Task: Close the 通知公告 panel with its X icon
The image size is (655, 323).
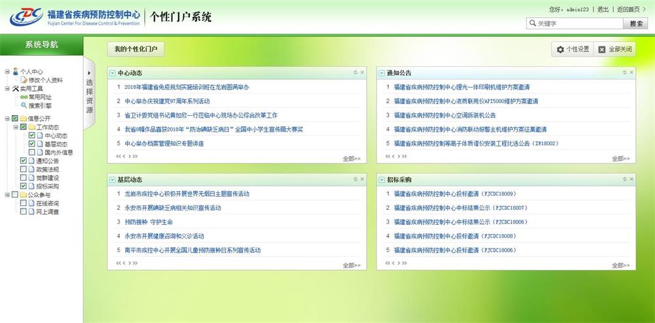Action: pyautogui.click(x=631, y=73)
